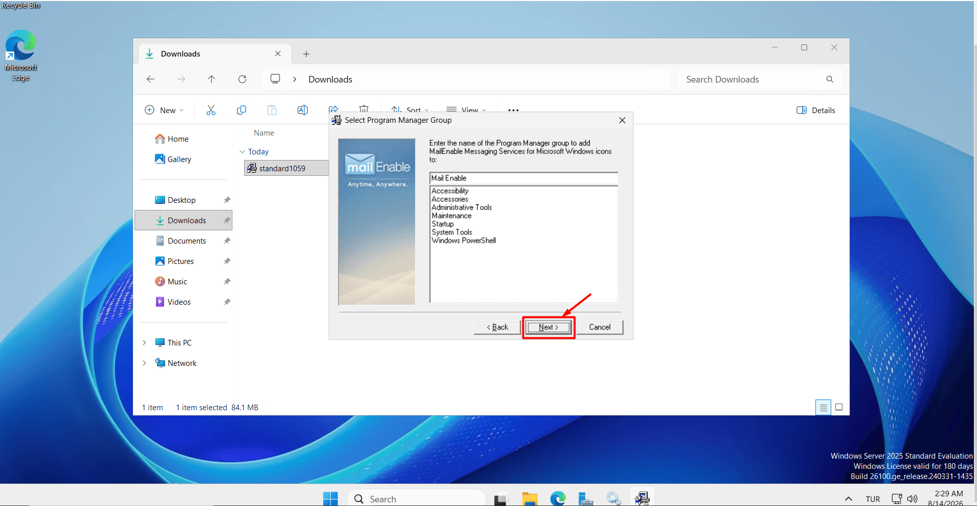Click the Name column header

[264, 132]
